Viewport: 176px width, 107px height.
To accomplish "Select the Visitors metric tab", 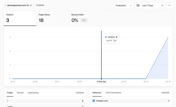I will pos(20,18).
